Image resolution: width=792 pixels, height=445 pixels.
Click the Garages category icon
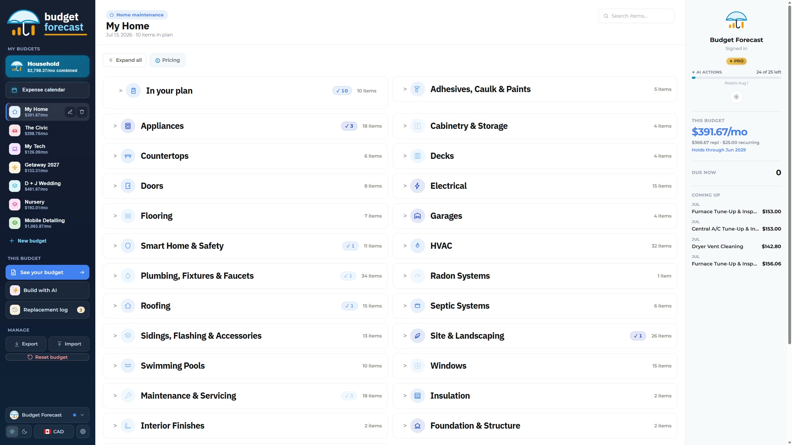point(417,216)
